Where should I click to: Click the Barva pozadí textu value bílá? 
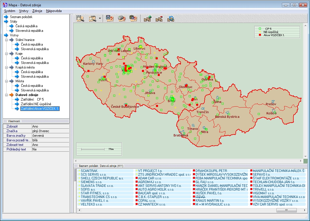50,140
